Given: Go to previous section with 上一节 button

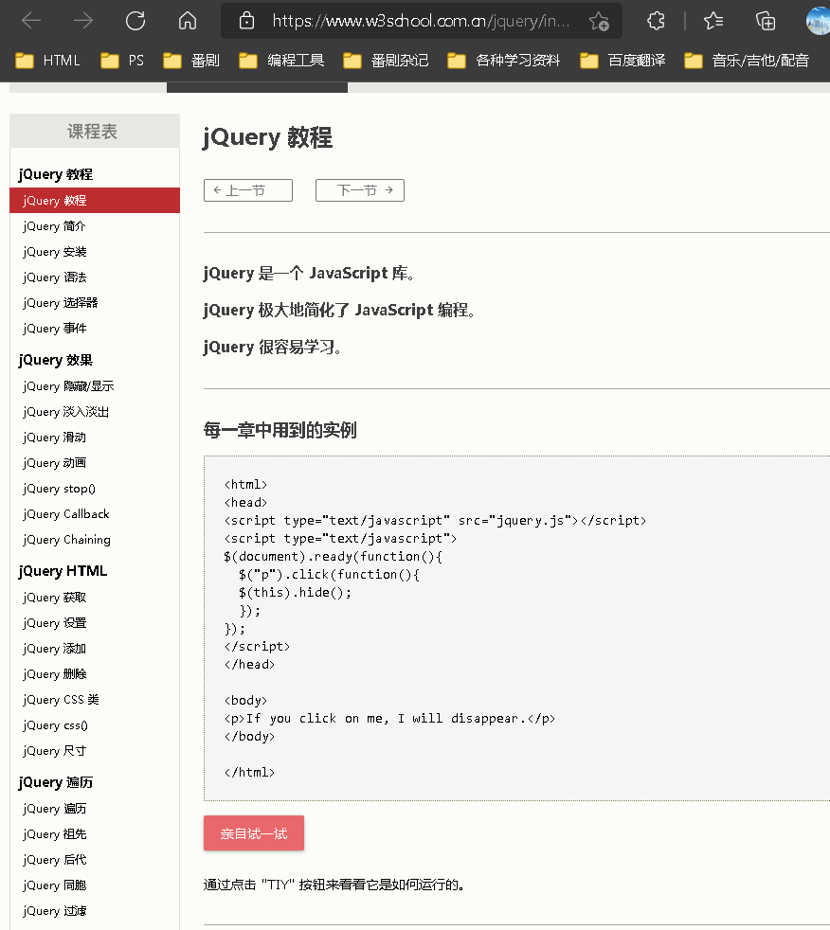Looking at the screenshot, I should [x=248, y=190].
